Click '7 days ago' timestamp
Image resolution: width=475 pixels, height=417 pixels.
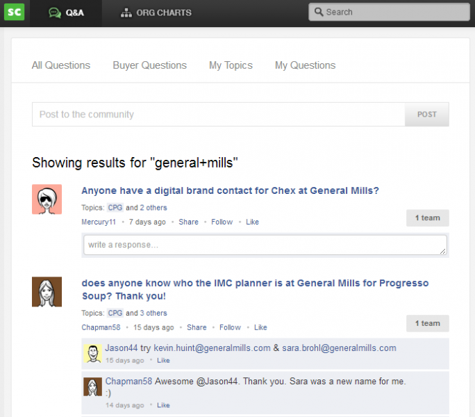pos(147,222)
